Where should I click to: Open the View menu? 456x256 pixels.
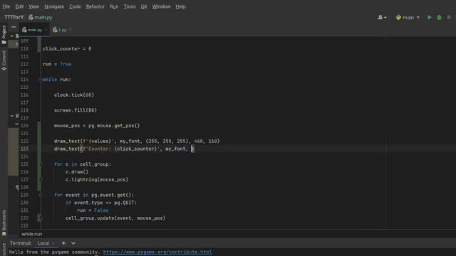click(33, 6)
